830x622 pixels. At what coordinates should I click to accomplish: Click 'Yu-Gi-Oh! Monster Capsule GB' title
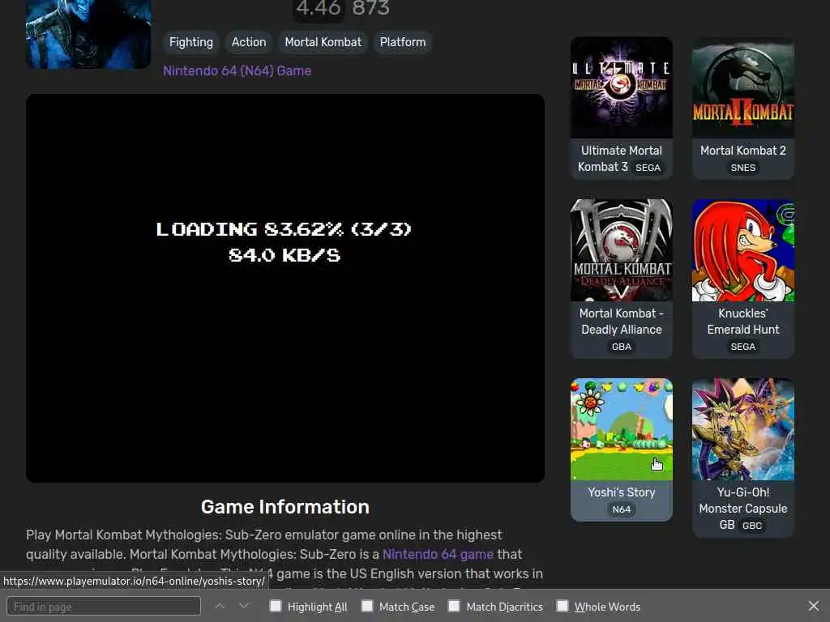pyautogui.click(x=743, y=509)
